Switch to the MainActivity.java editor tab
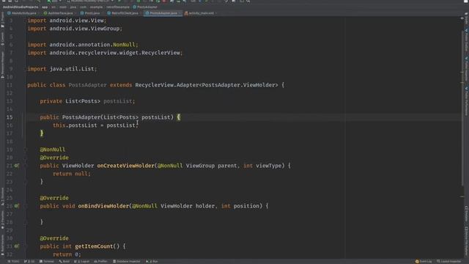This screenshot has width=469, height=264. 21,13
